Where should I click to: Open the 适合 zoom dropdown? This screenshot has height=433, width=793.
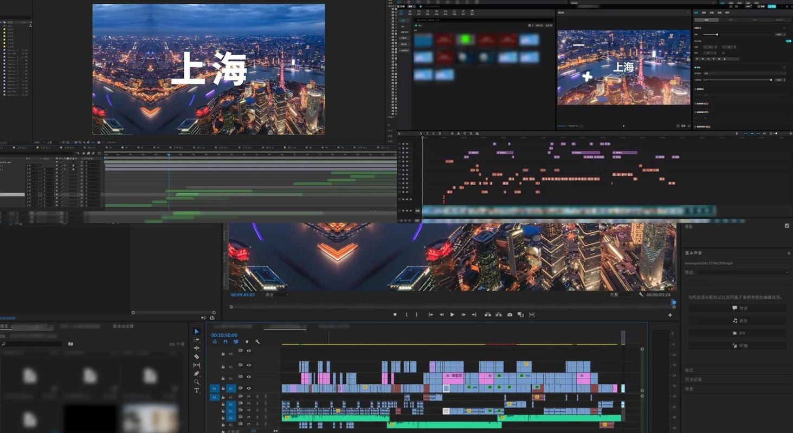[276, 294]
